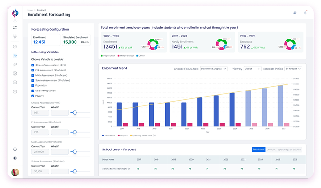321x188 pixels.
Task: Click the FO forecasting sidebar icon
Action: point(15,55)
